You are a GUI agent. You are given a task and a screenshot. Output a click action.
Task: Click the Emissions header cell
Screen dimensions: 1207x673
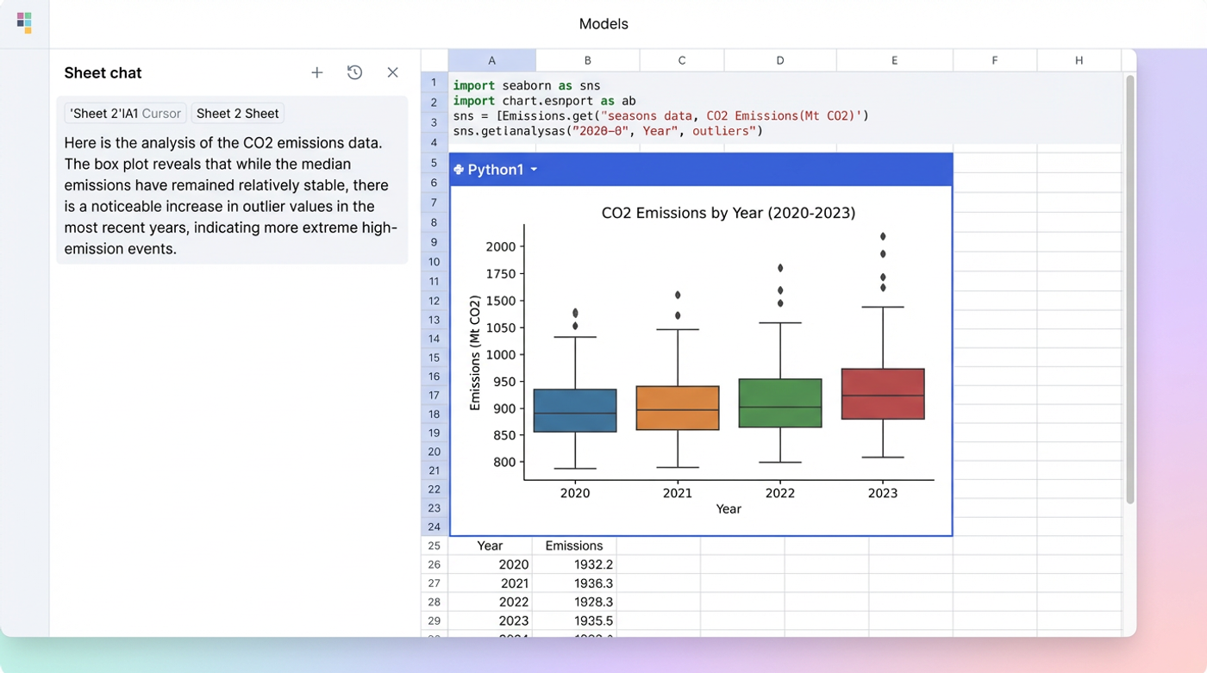coord(574,545)
